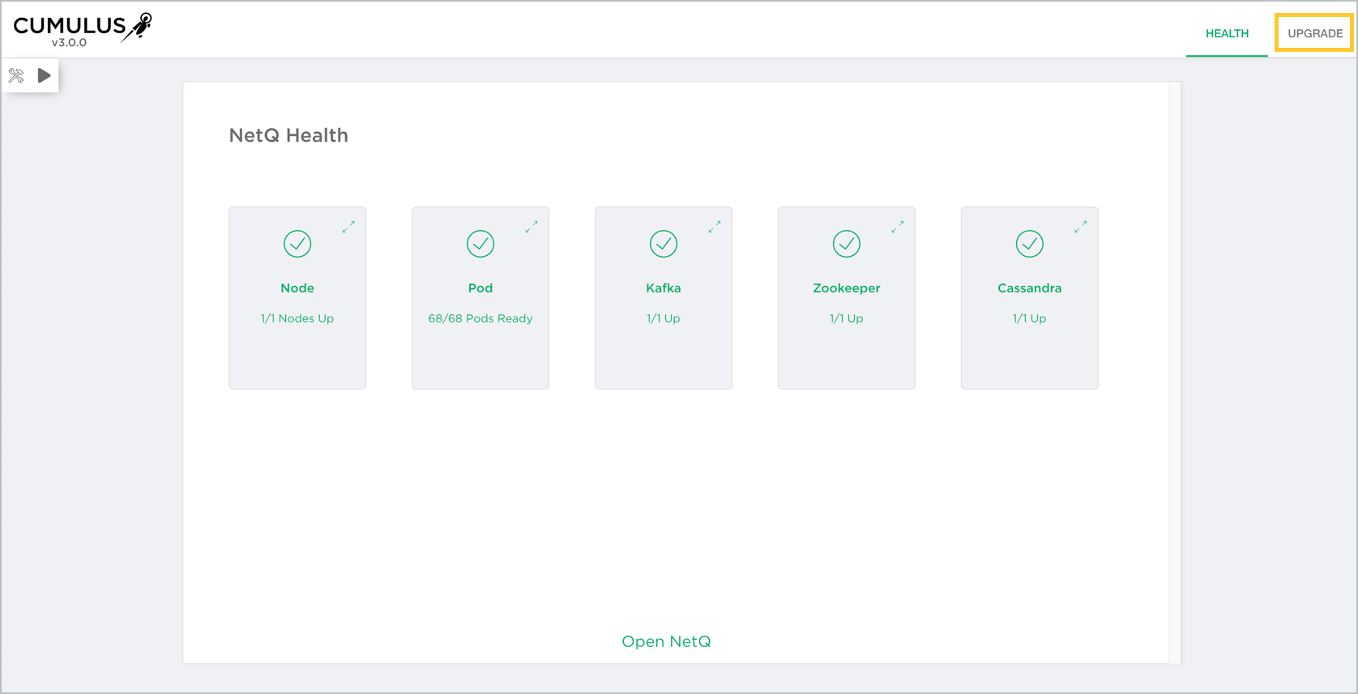Click the Kafka '1/1 Up' status text
Image resolution: width=1358 pixels, height=694 pixels.
[x=664, y=318]
